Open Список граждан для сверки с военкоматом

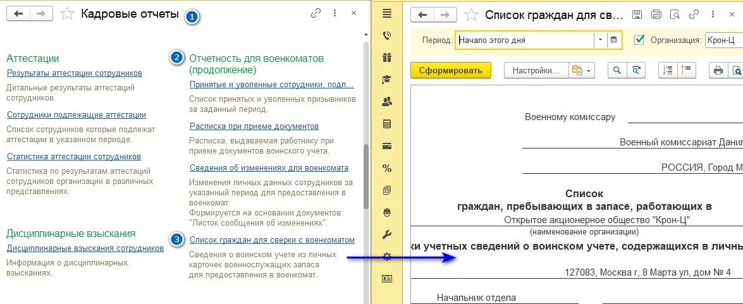click(272, 240)
